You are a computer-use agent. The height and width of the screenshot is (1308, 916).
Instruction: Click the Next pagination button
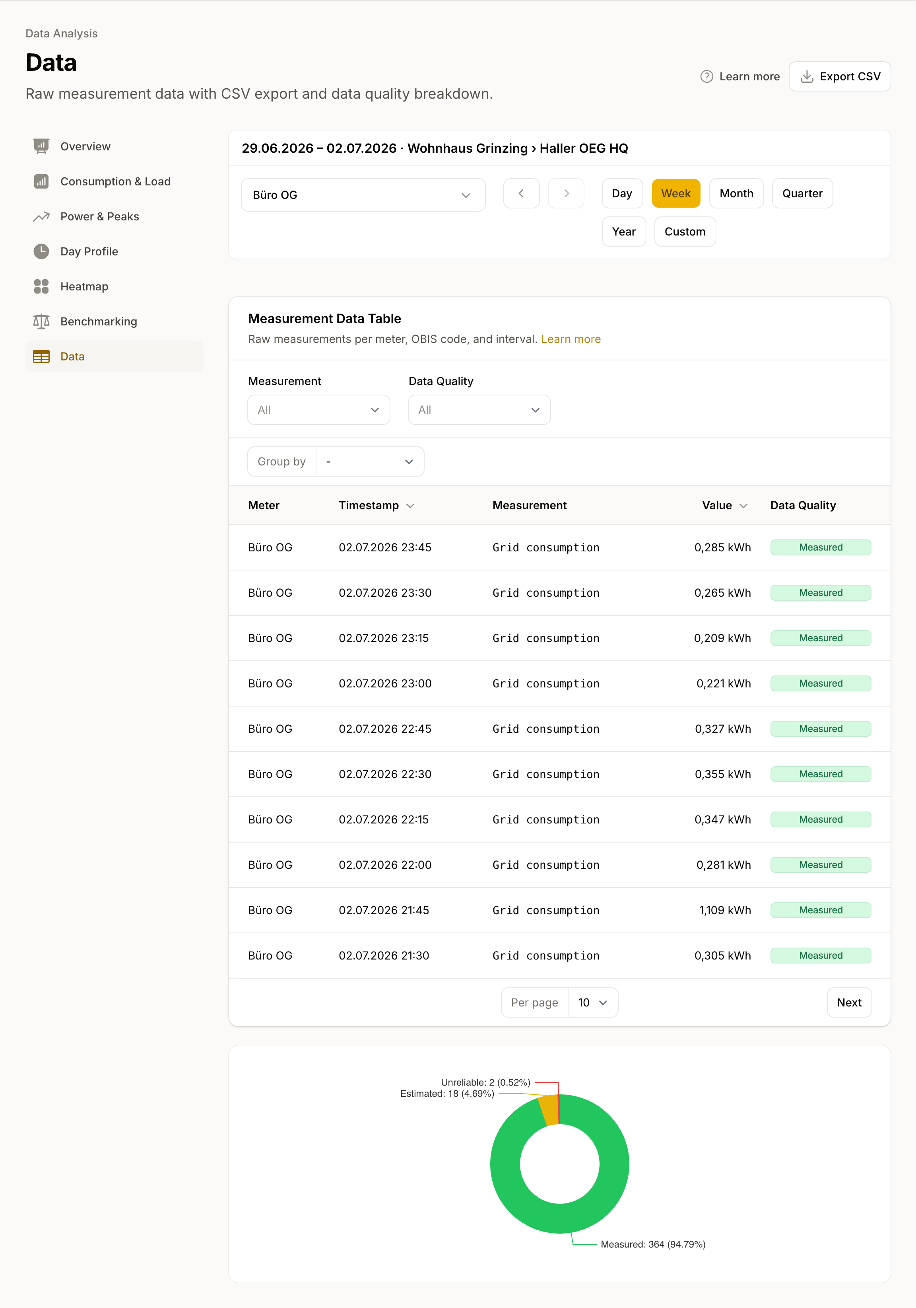pos(849,1002)
